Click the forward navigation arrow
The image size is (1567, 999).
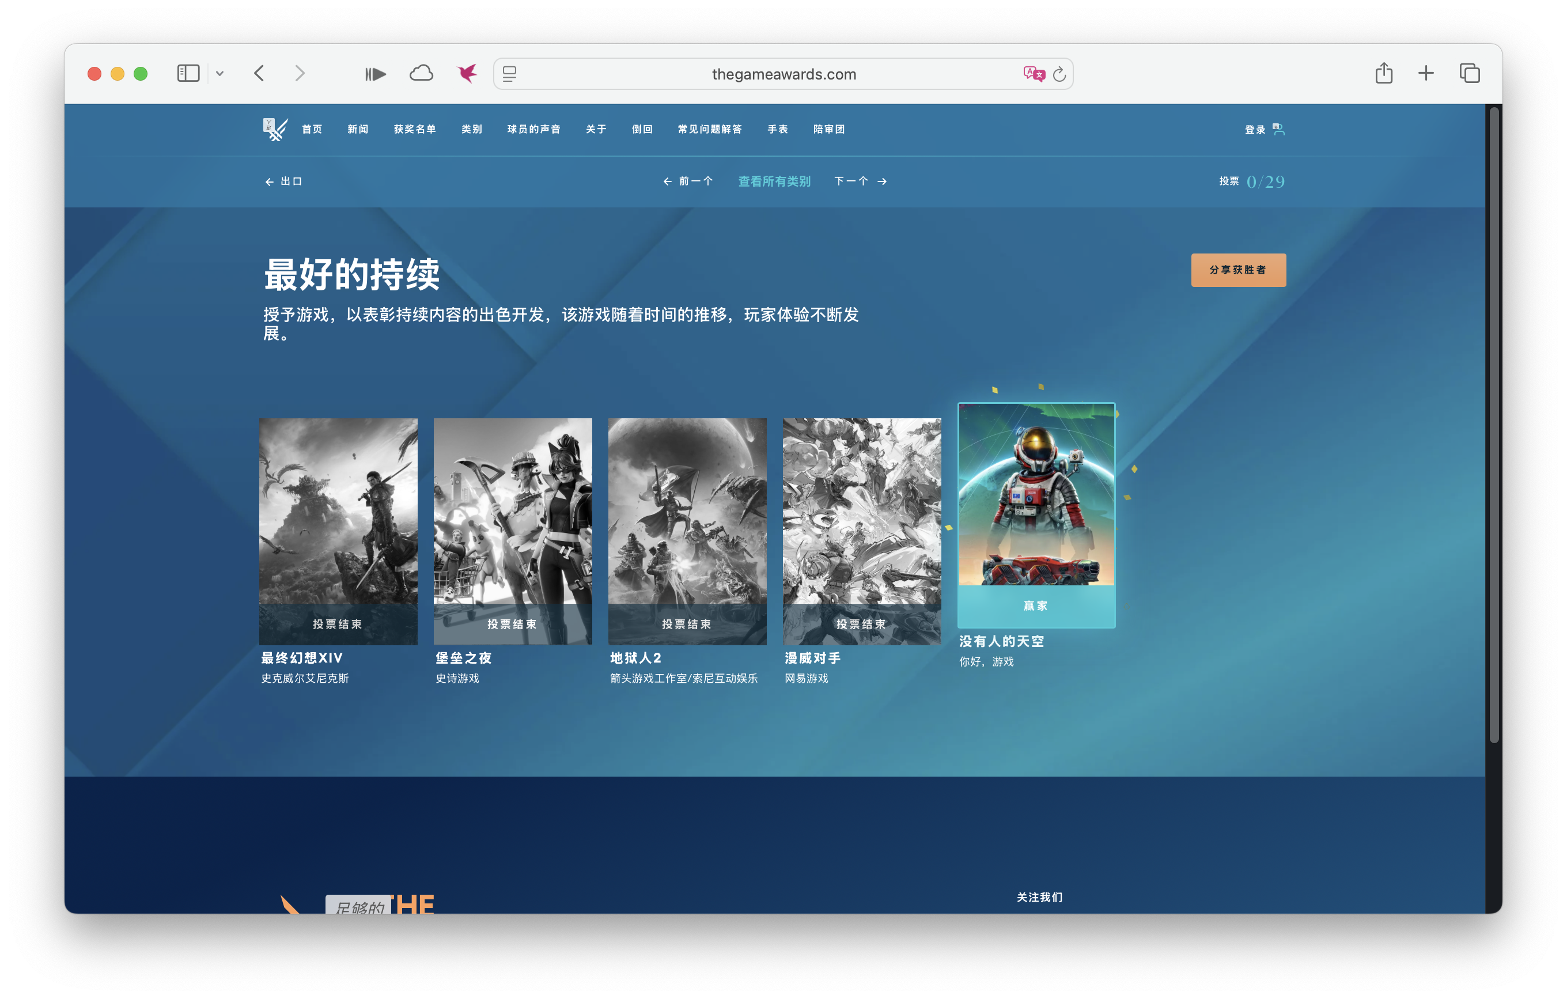(x=300, y=74)
